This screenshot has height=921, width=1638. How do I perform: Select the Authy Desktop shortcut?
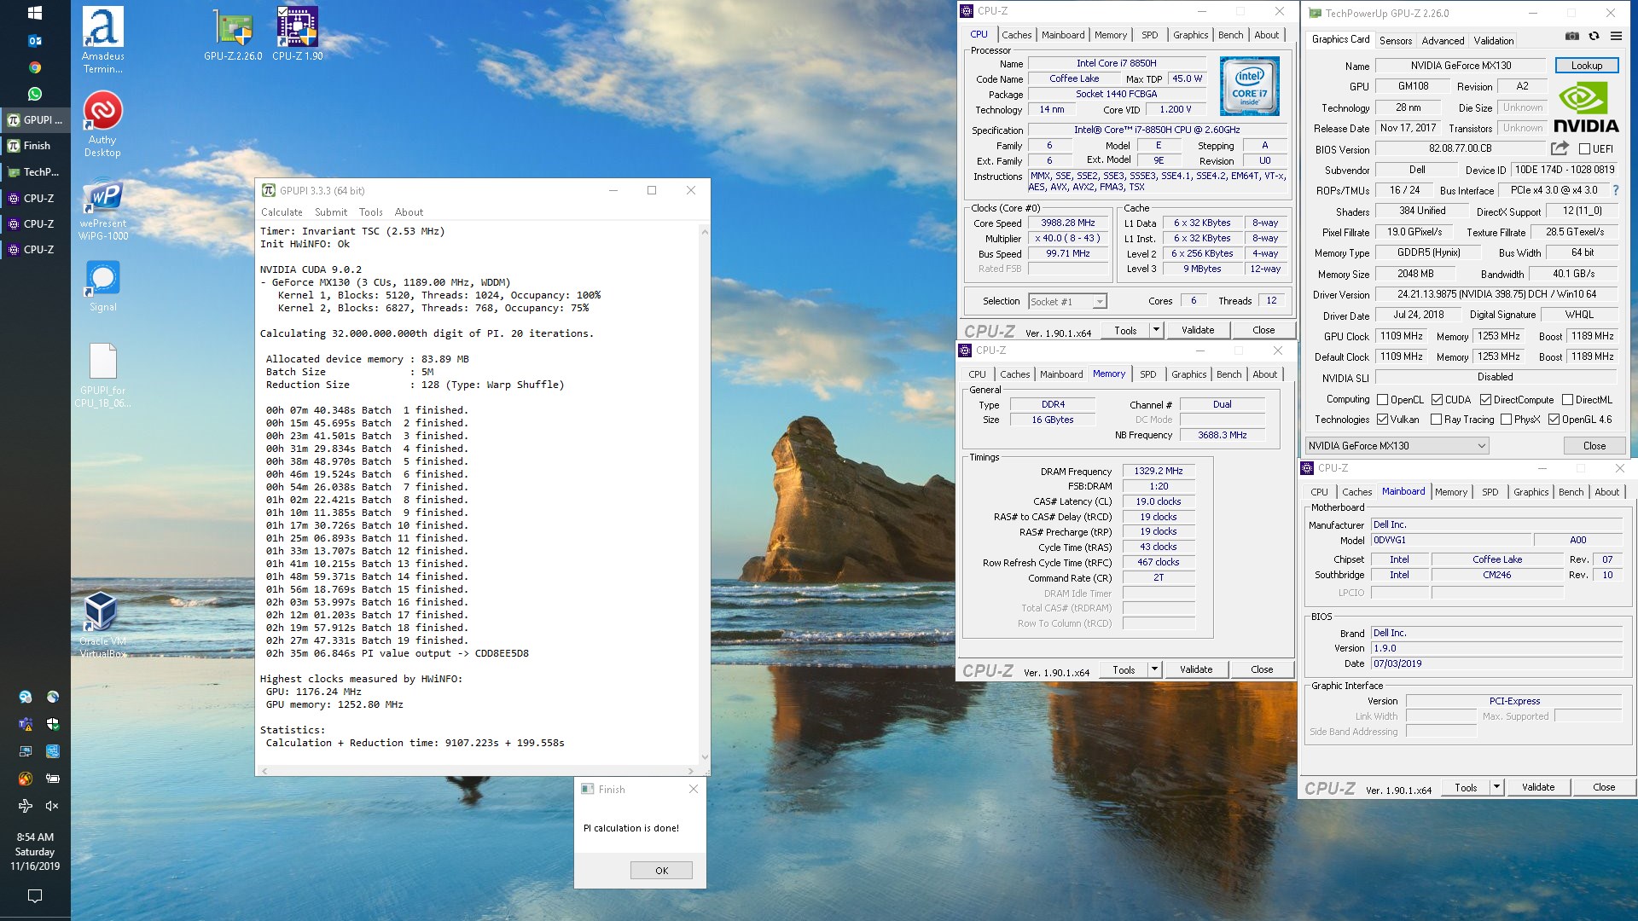(102, 125)
